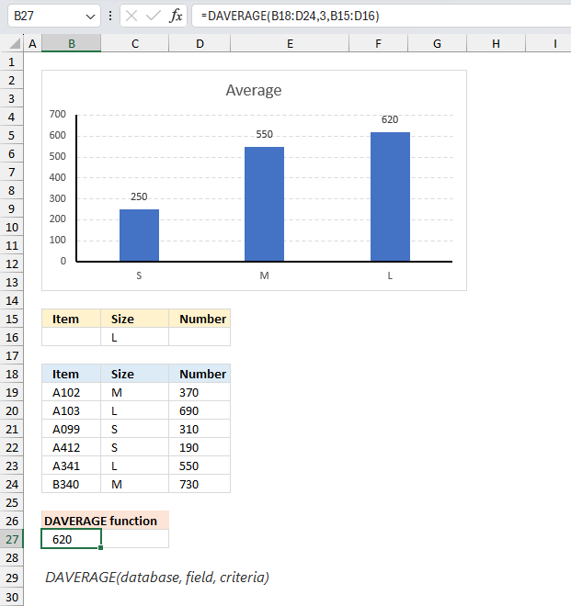Click the Size M cell in row 19
571x606 pixels.
(x=135, y=392)
